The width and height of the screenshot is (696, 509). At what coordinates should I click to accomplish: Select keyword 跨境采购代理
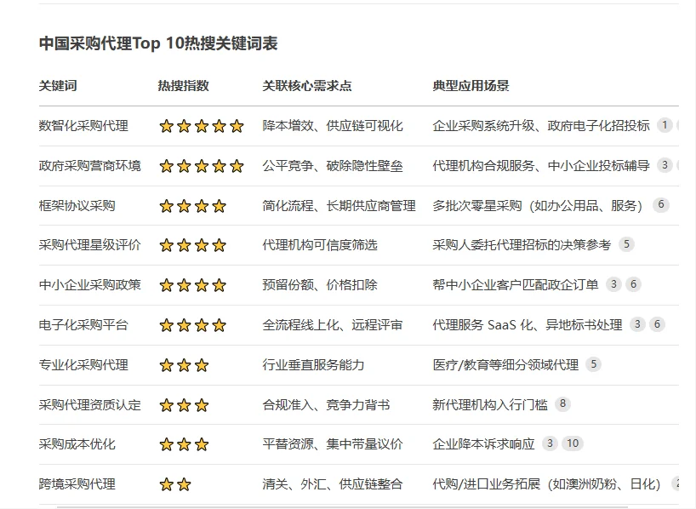[x=77, y=483]
